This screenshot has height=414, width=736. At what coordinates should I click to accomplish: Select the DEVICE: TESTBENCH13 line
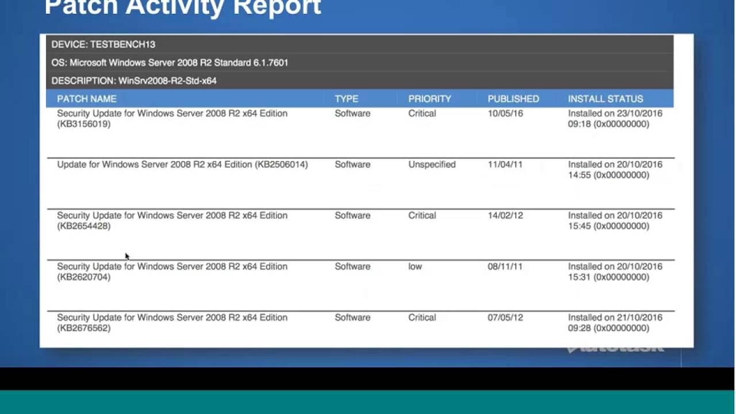point(103,44)
